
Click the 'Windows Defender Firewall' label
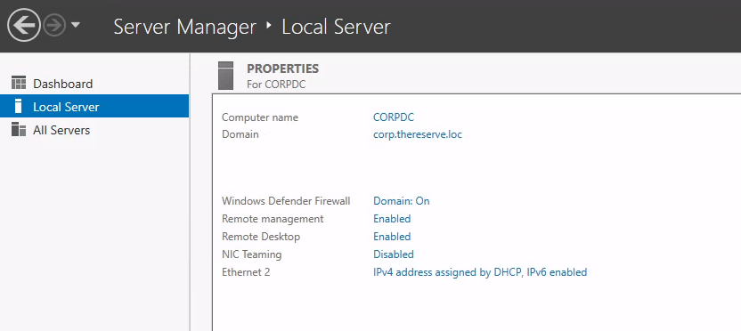[286, 201]
